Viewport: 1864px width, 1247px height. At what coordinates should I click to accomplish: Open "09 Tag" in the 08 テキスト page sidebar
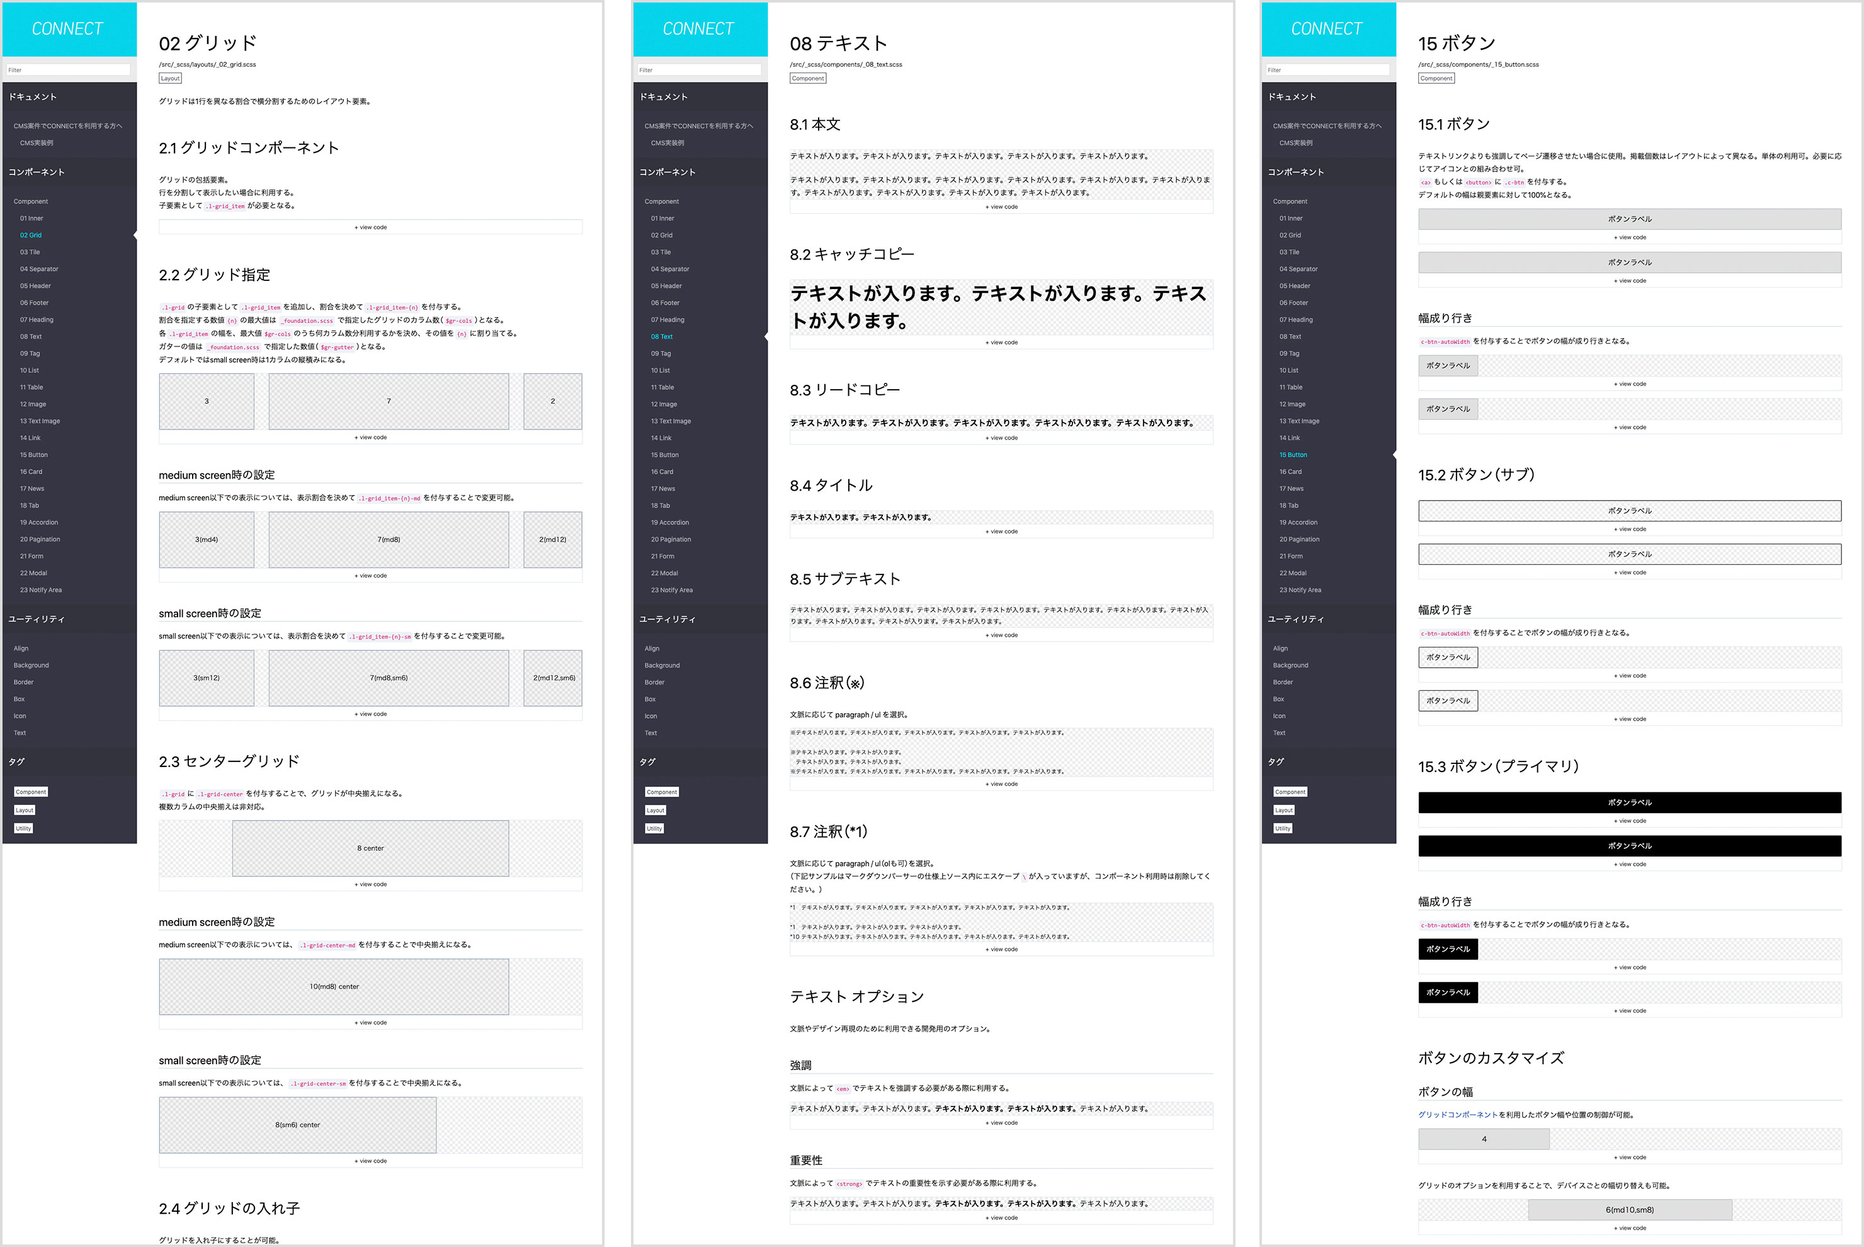point(661,354)
